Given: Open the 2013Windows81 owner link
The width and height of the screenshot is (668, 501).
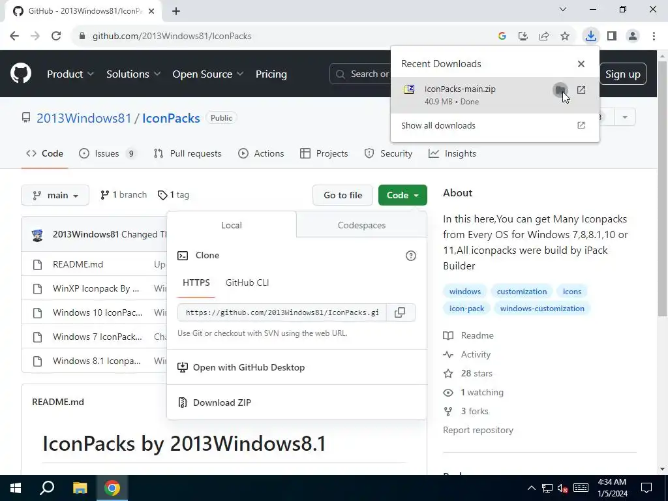Looking at the screenshot, I should coord(84,118).
